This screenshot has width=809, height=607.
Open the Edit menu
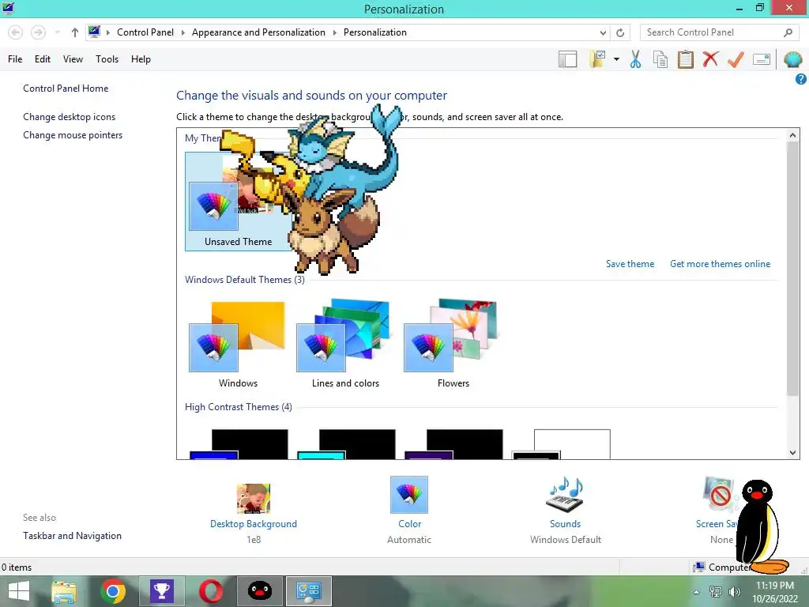[43, 59]
